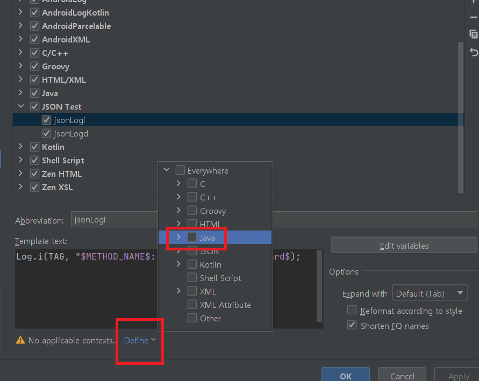Expand the AndroidParcelable group
The image size is (479, 381).
pyautogui.click(x=20, y=26)
